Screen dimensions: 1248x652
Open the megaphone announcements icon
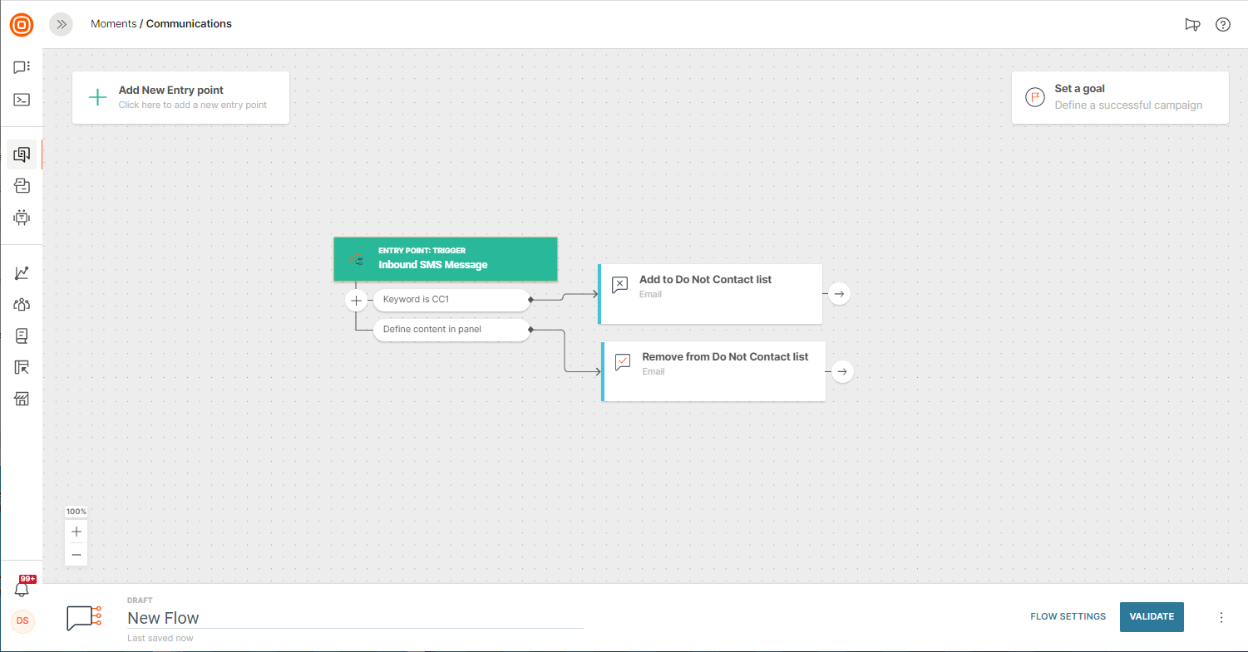[1192, 25]
